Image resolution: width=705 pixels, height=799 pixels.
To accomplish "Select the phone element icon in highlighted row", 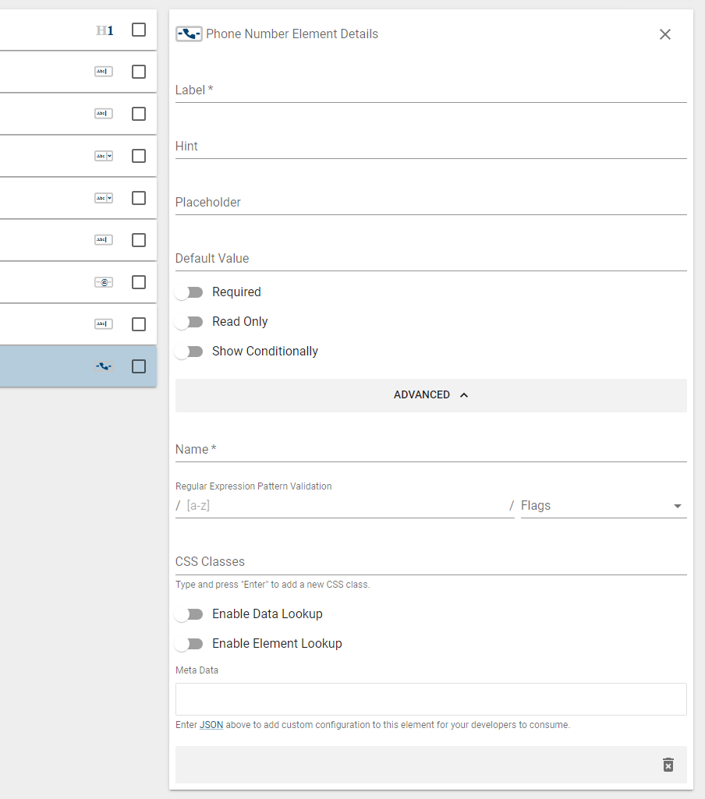I will click(x=104, y=366).
